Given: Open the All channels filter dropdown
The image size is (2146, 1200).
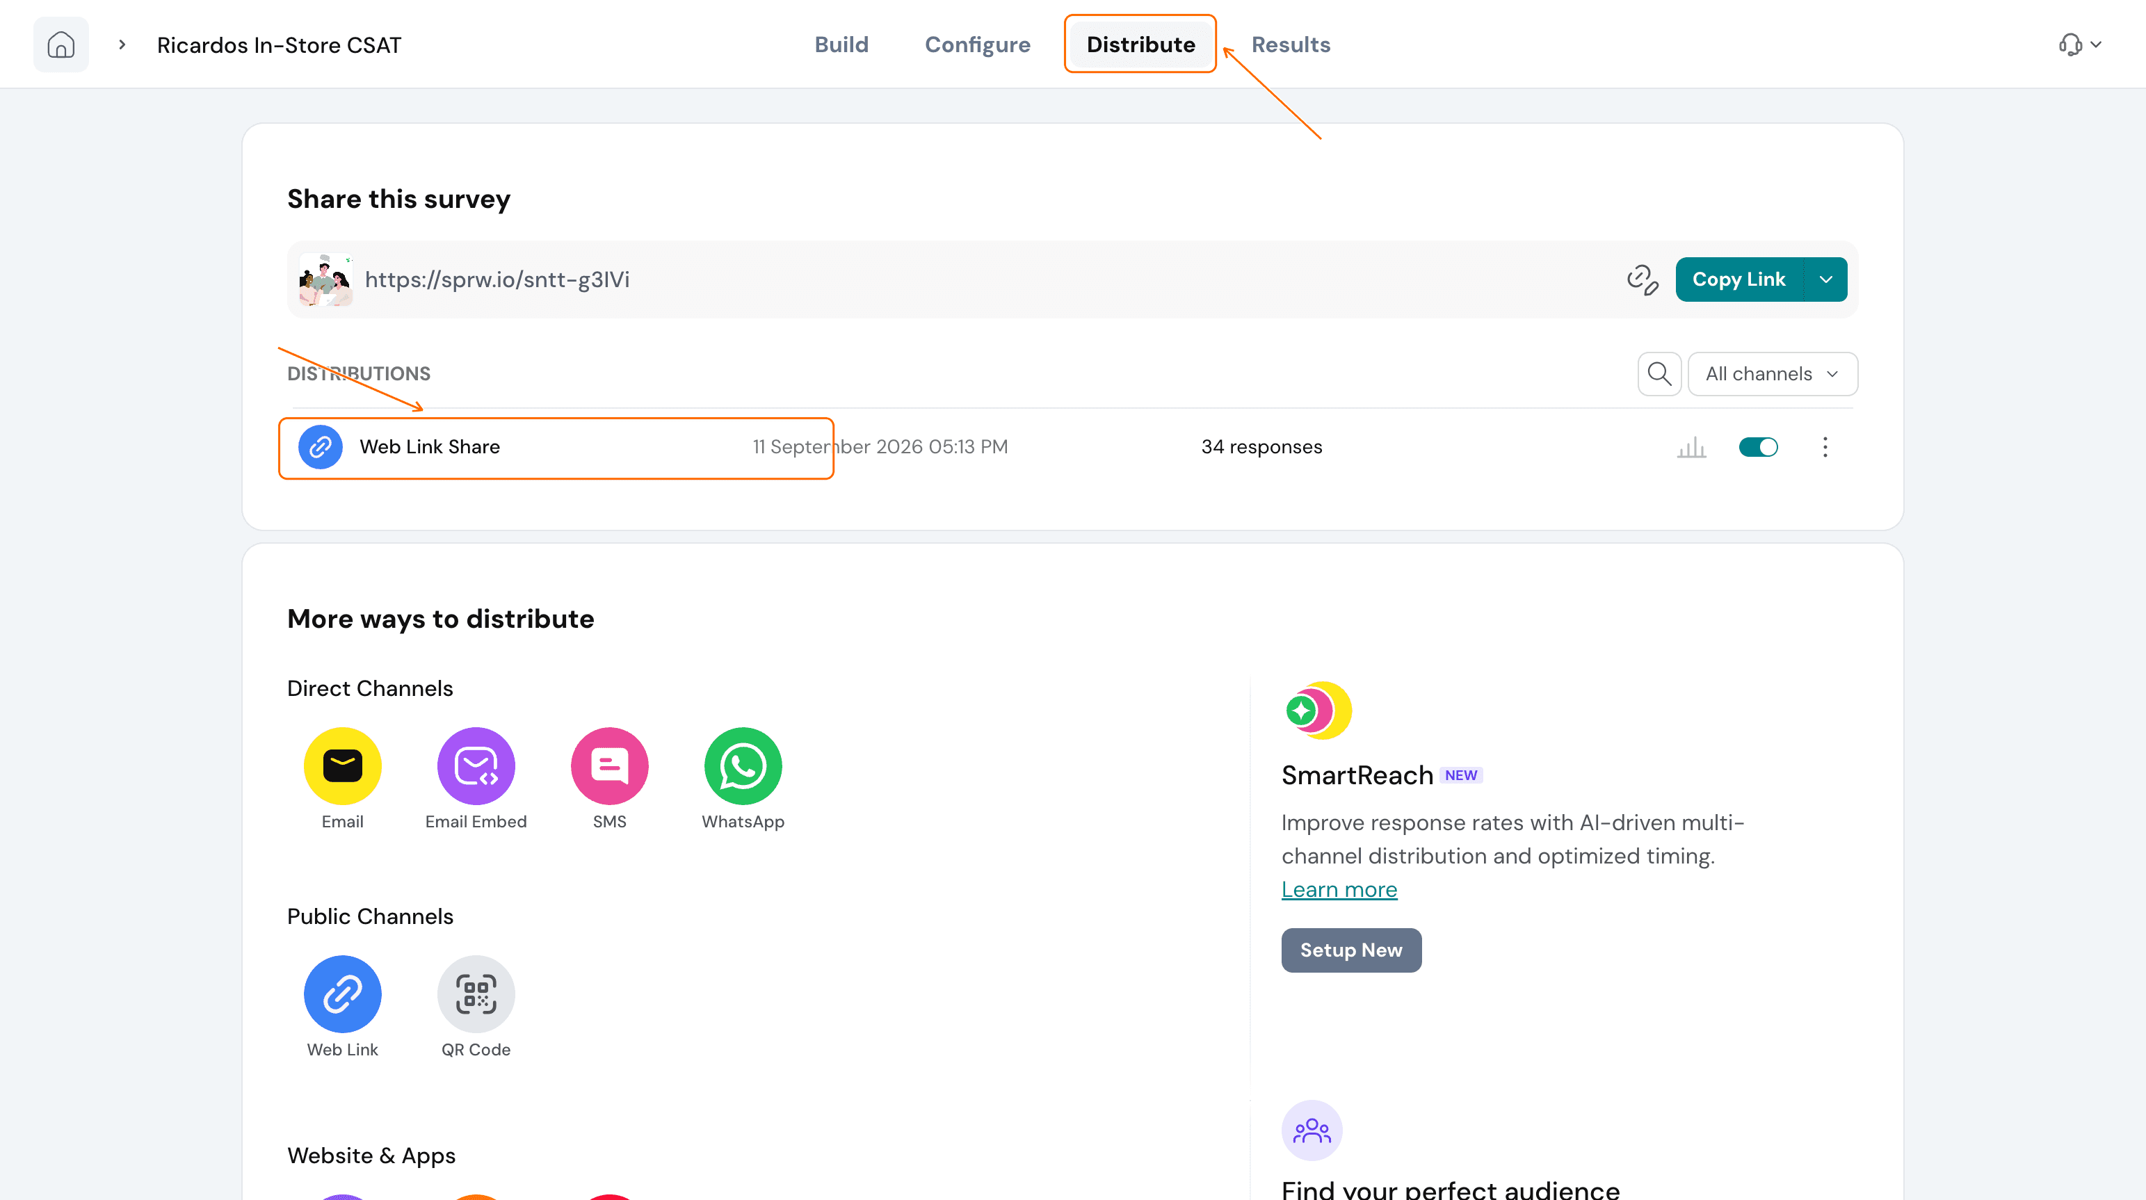Looking at the screenshot, I should point(1772,374).
